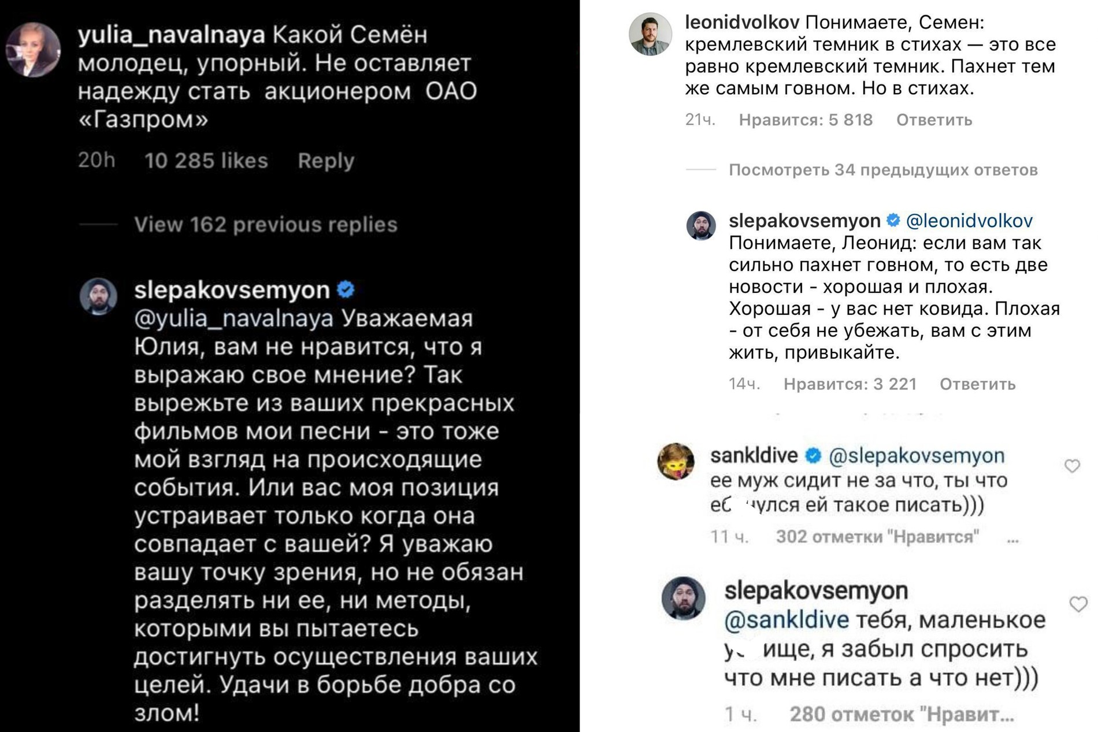Click slepakovsemyon avatar in dark thread
1098x732 pixels.
click(98, 296)
